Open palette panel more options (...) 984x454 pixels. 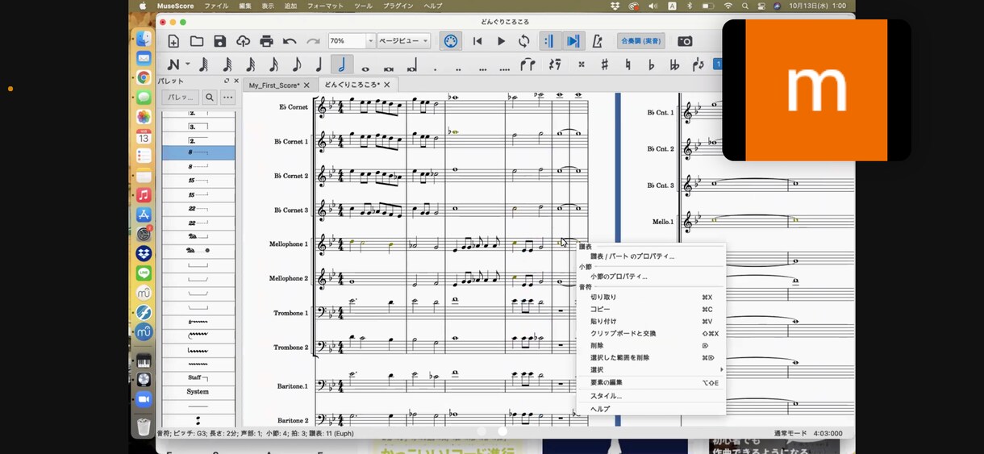[x=228, y=97]
